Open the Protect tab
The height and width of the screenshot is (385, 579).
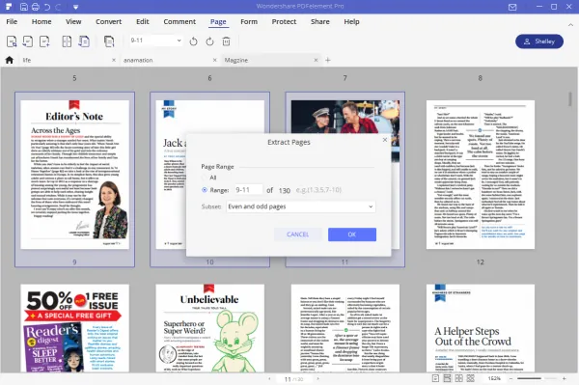pos(284,22)
